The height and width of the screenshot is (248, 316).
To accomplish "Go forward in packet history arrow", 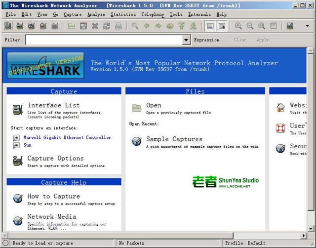I will (158, 26).
